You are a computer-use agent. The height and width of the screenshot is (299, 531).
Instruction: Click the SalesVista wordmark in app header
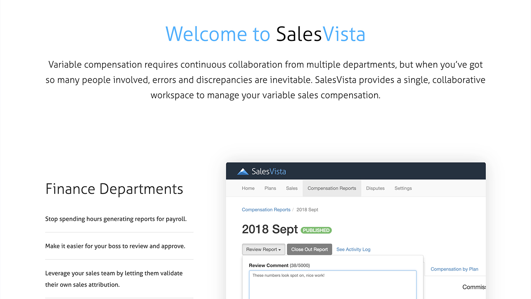click(269, 171)
